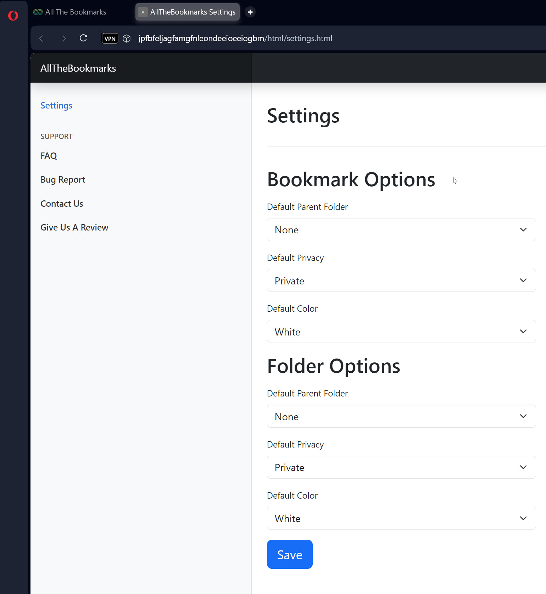The height and width of the screenshot is (594, 546).
Task: Expand Folder Default Parent Folder dropdown
Action: 401,416
